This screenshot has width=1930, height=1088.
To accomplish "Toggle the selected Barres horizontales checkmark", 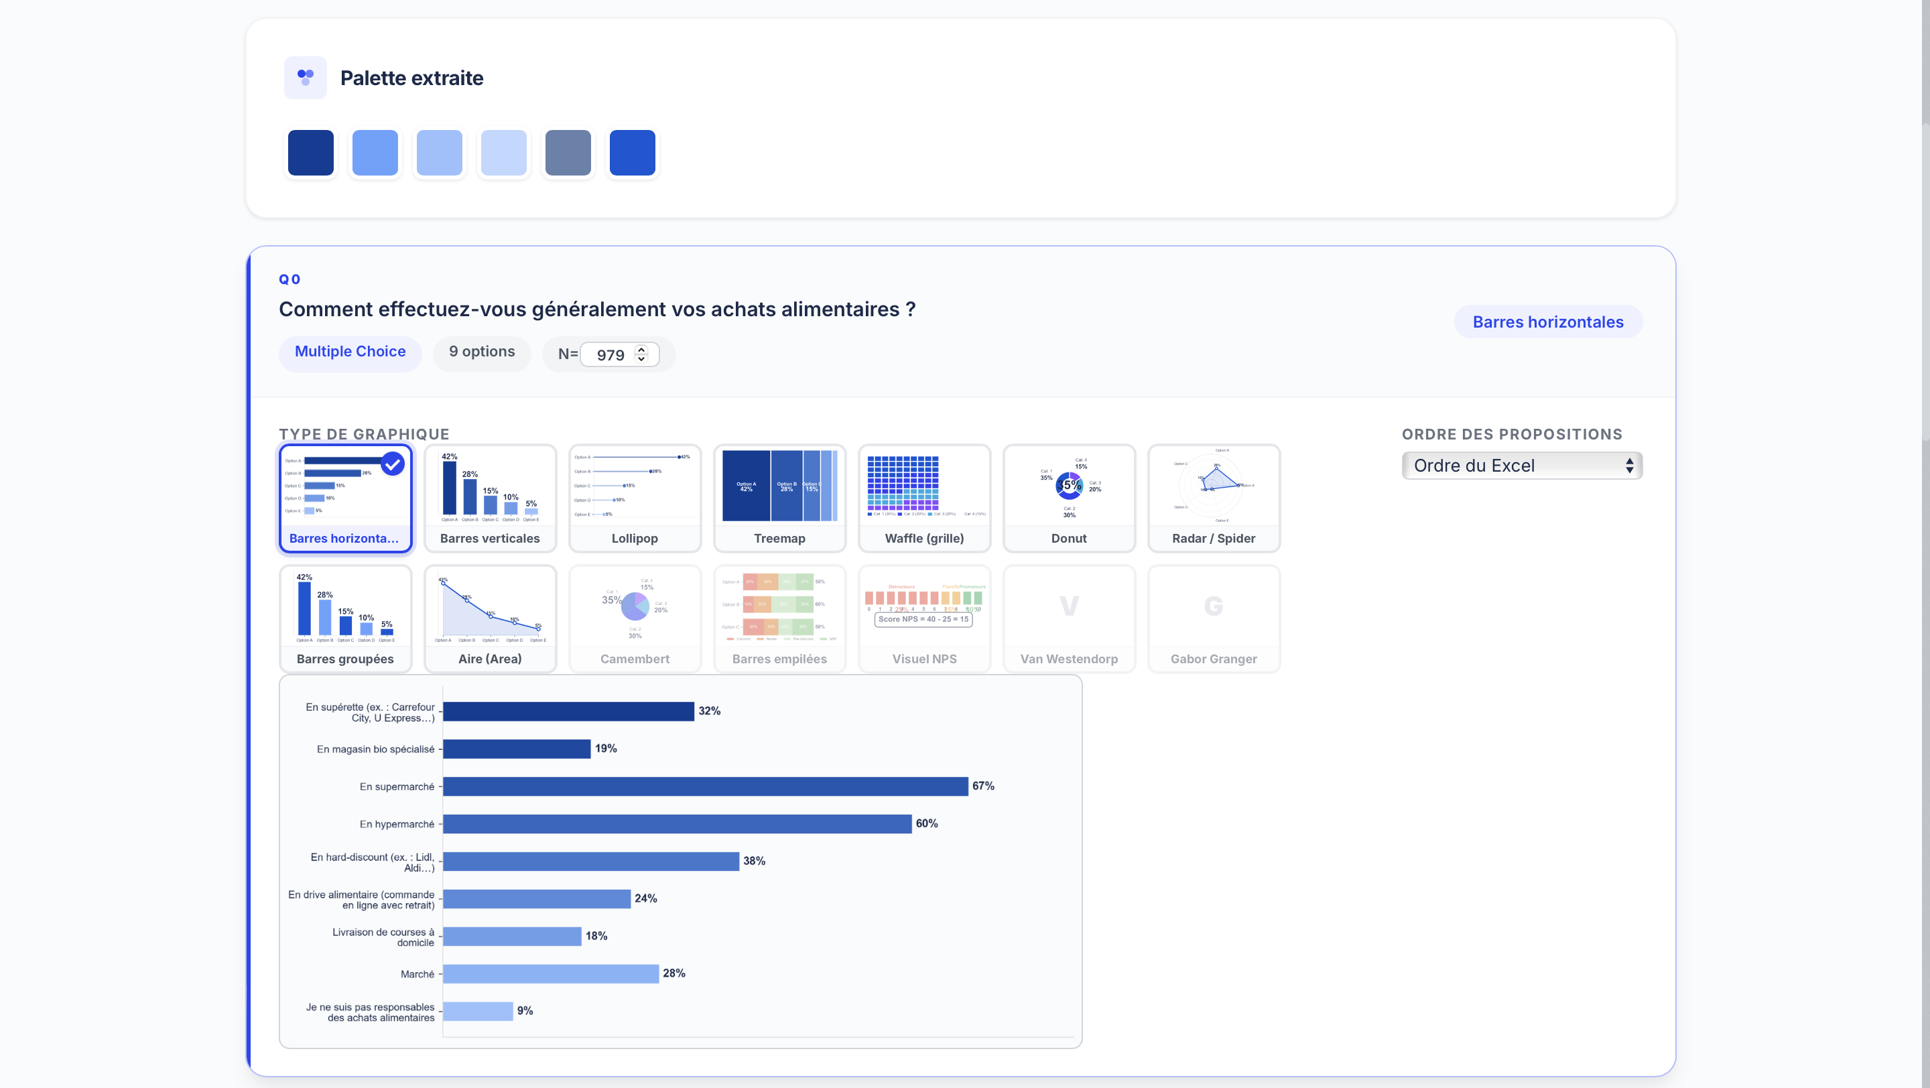I will [393, 464].
